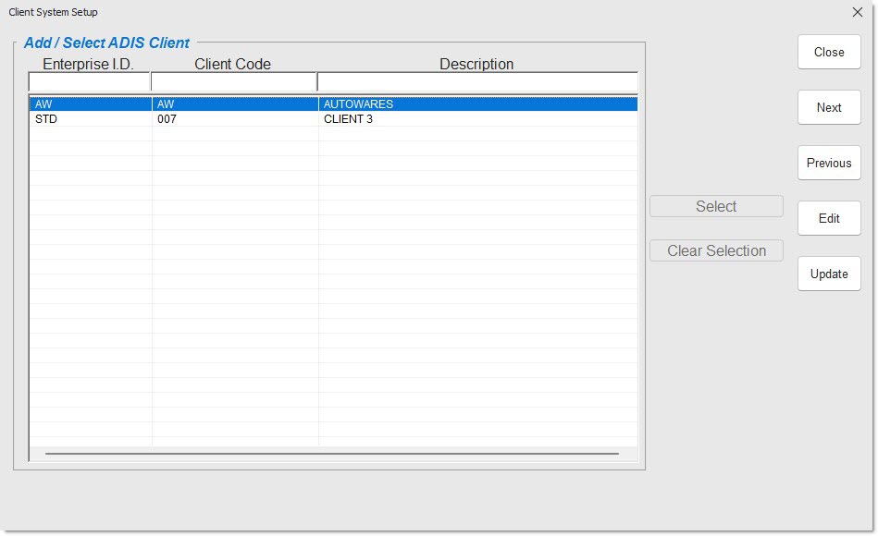878x536 pixels.
Task: Click the Enterprise I.D. column header
Action: pos(89,64)
